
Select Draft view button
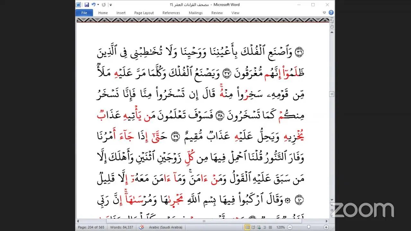270,227
